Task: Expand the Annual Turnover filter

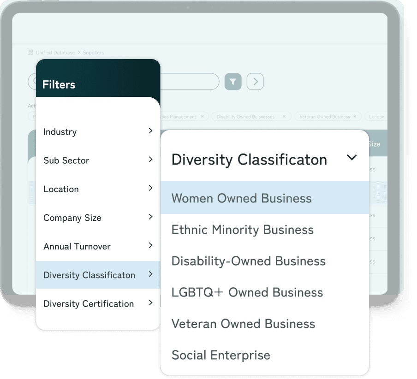Action: [150, 246]
